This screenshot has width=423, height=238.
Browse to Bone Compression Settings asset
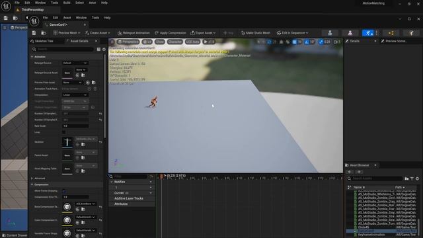pyautogui.click(x=83, y=209)
